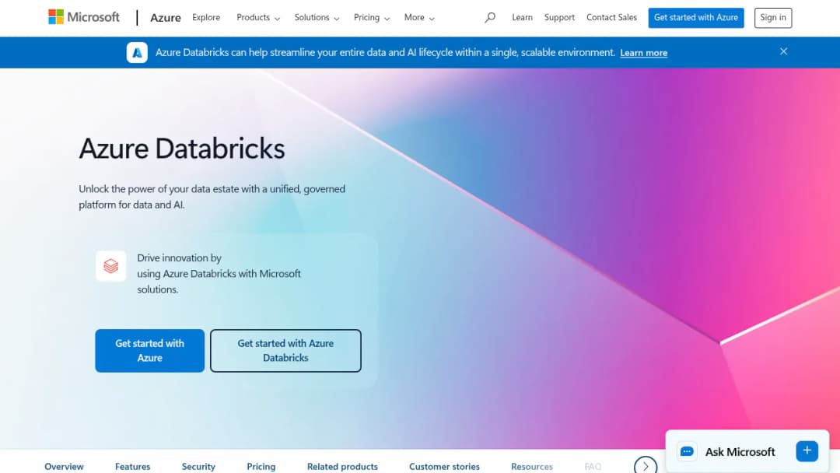
Task: Switch to the FAQ tab
Action: click(593, 467)
